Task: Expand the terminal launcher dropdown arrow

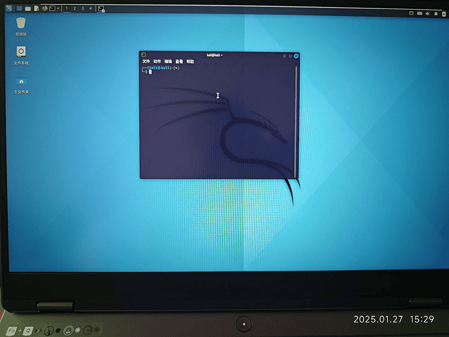Action: [x=58, y=8]
